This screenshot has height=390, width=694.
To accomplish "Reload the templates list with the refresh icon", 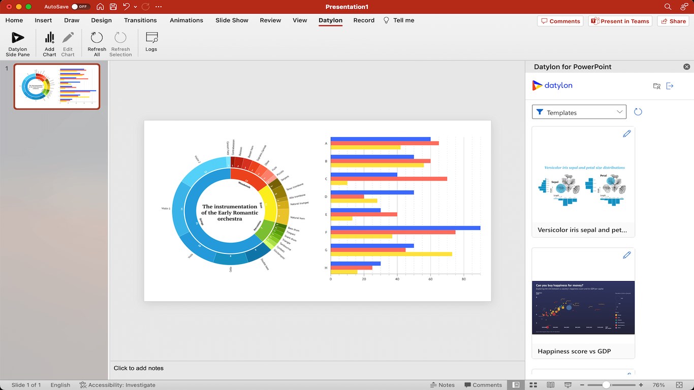I will click(638, 112).
